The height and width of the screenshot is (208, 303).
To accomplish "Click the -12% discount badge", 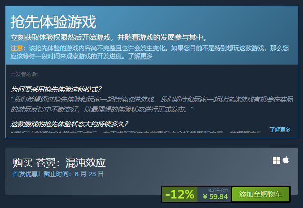I will [x=180, y=194].
